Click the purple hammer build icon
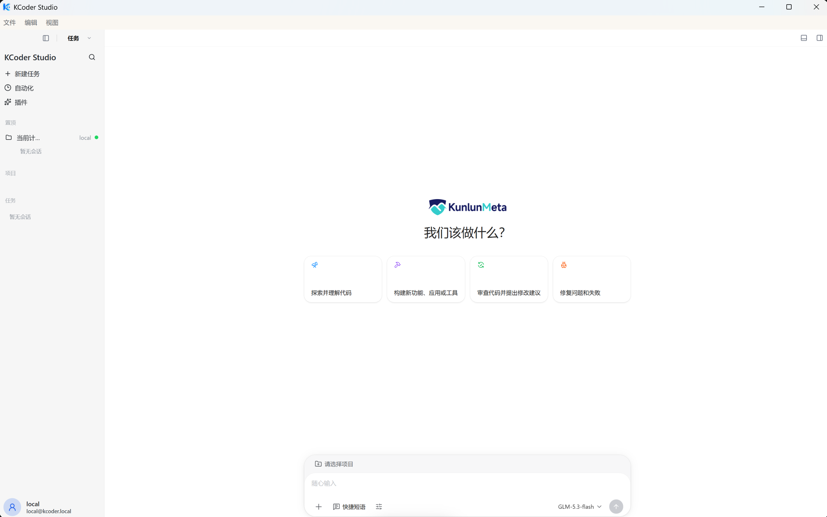 397,265
